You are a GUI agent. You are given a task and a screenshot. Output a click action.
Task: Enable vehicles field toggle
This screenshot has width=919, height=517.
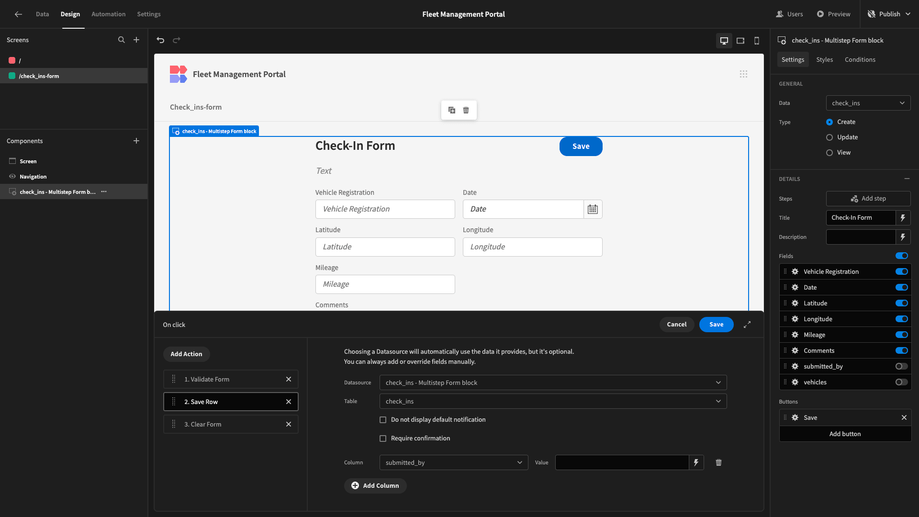tap(902, 382)
